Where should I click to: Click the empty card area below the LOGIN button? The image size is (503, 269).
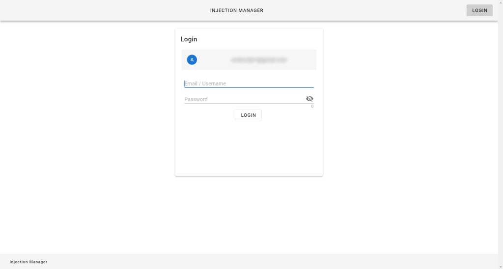(249, 147)
